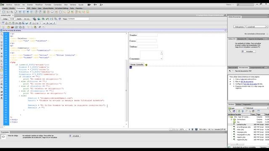Open the gear extensions dropdown in title bar

(95, 5)
